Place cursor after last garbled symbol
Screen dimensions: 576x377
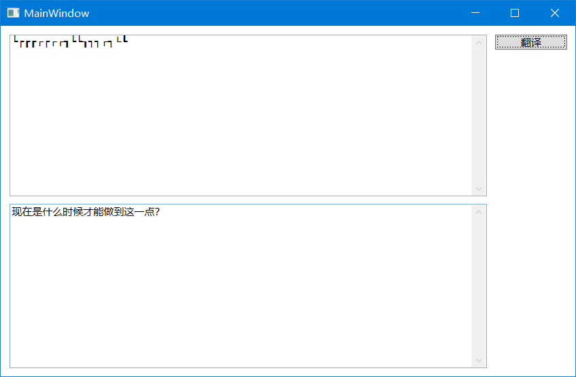129,42
